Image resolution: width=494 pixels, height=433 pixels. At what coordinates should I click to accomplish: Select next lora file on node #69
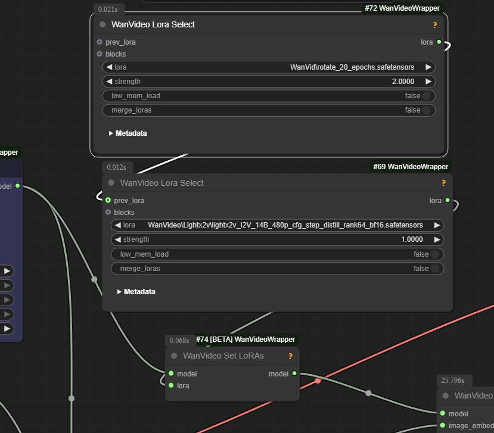click(437, 225)
